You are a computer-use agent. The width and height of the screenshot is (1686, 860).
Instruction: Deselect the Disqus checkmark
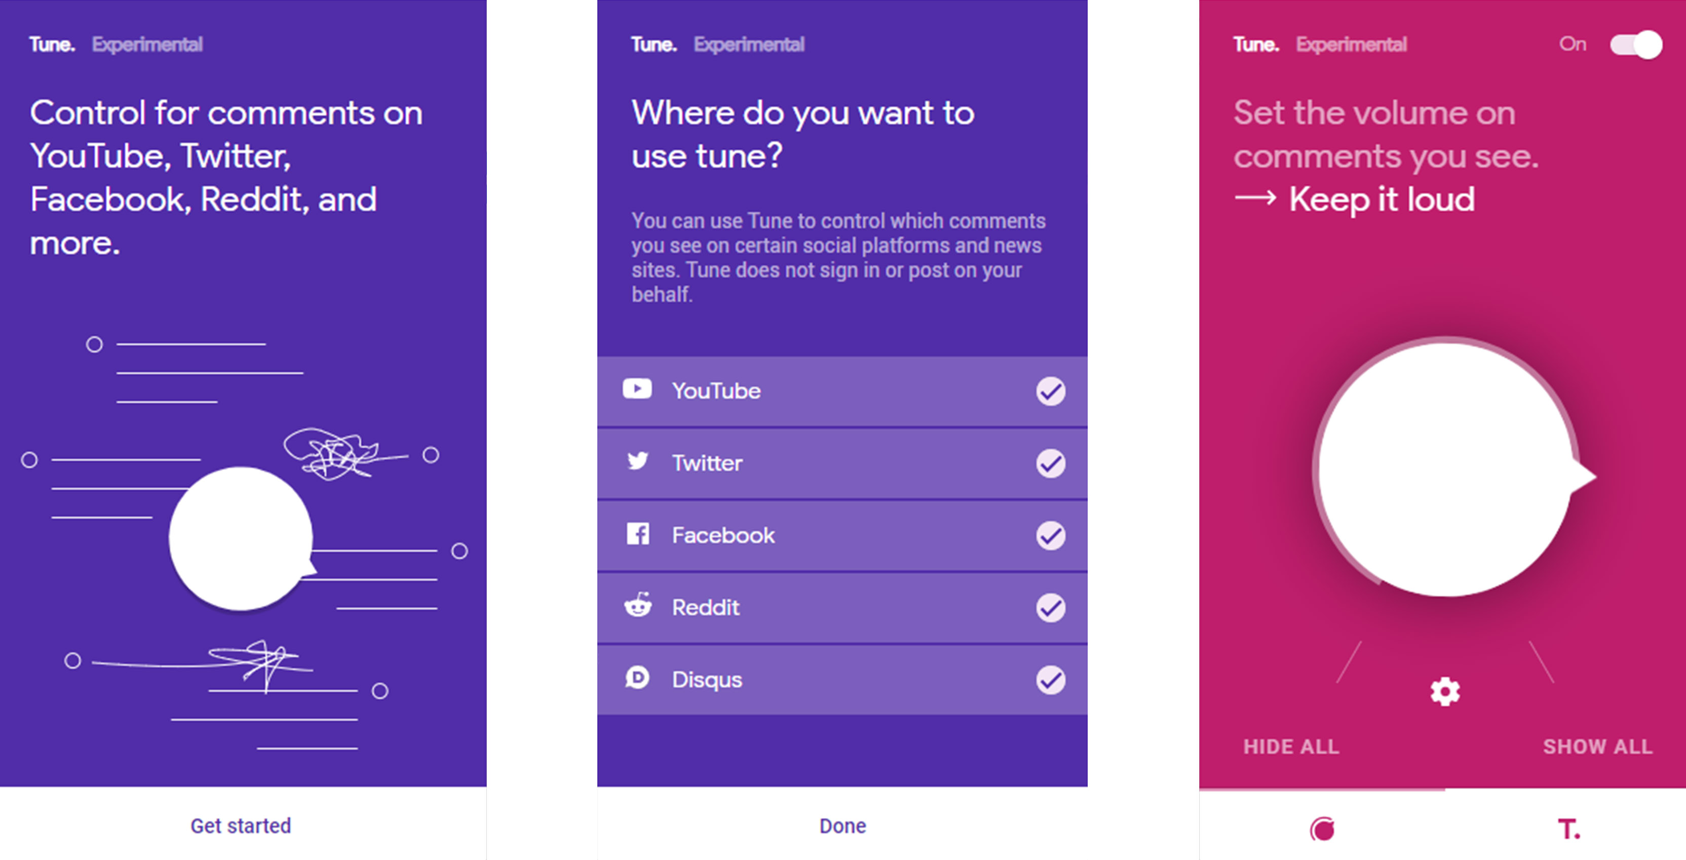pos(1051,679)
